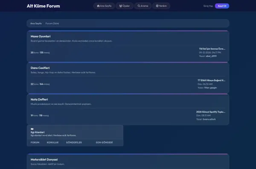The height and width of the screenshot is (169, 256).
Task: Click timestamp 'Dün, 06:56 AM'
Action: pyautogui.click(x=205, y=84)
